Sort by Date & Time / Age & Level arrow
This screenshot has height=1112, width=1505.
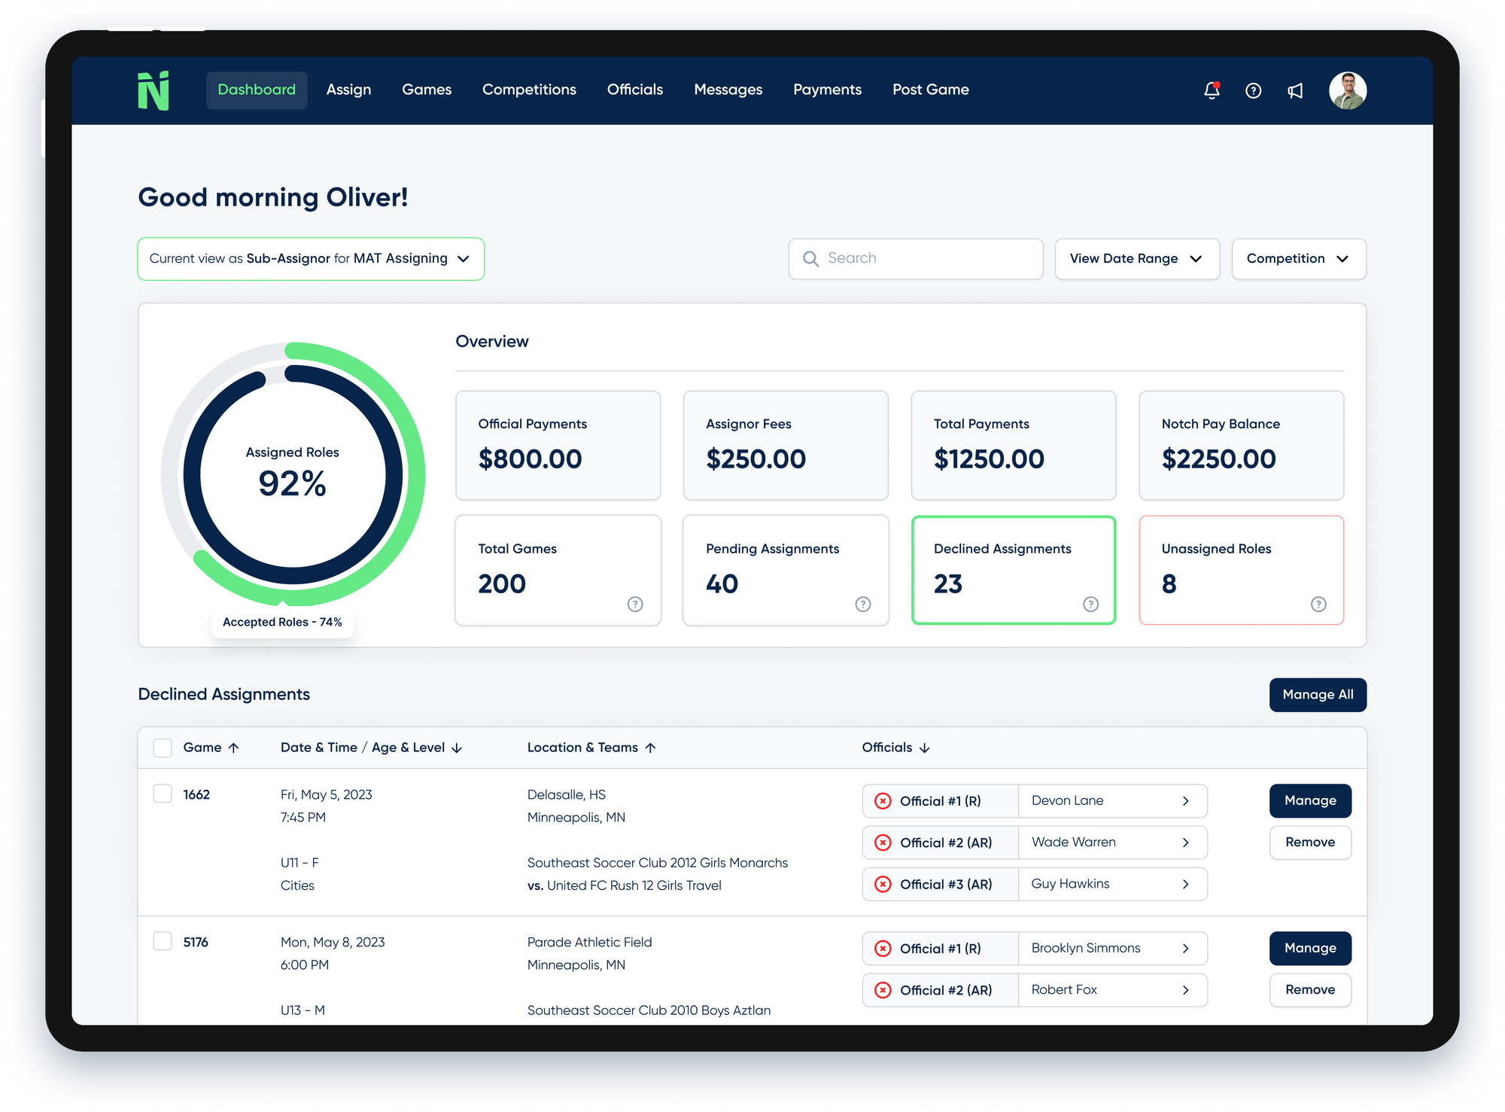(457, 748)
